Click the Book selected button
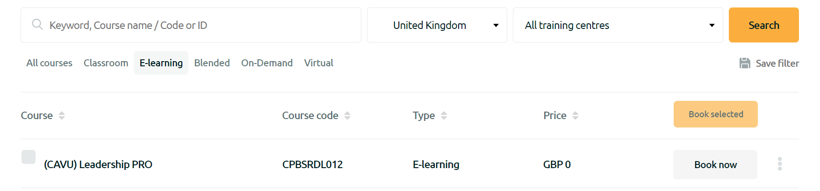820x191 pixels. pyautogui.click(x=715, y=114)
